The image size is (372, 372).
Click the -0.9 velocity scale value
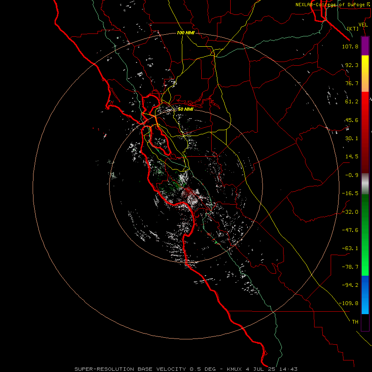(x=352, y=175)
